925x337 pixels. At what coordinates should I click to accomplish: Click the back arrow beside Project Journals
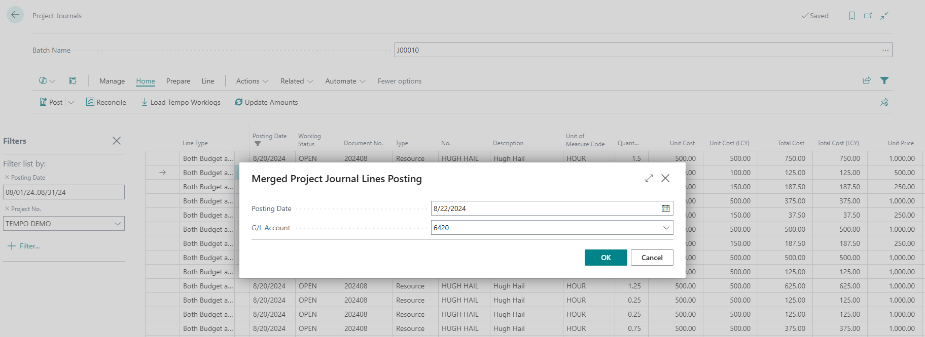(x=15, y=15)
